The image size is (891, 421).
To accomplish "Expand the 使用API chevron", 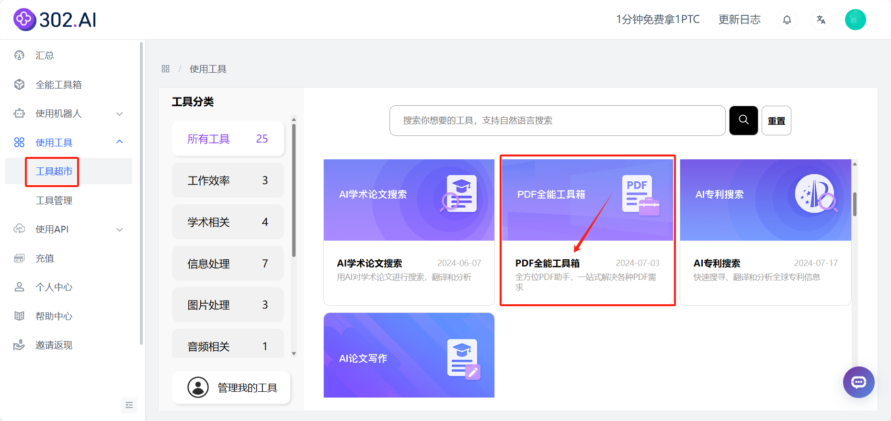I will (x=120, y=230).
